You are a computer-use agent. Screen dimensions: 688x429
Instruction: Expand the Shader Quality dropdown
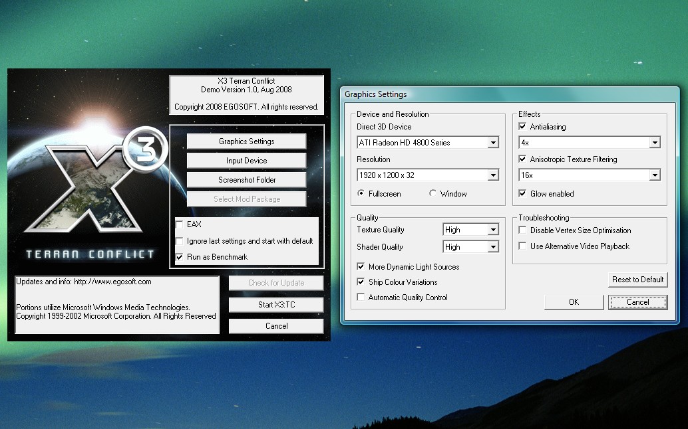point(471,247)
